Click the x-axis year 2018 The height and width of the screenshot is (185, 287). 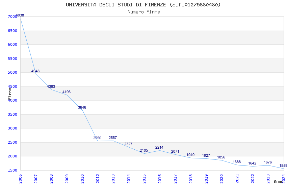click(x=191, y=179)
